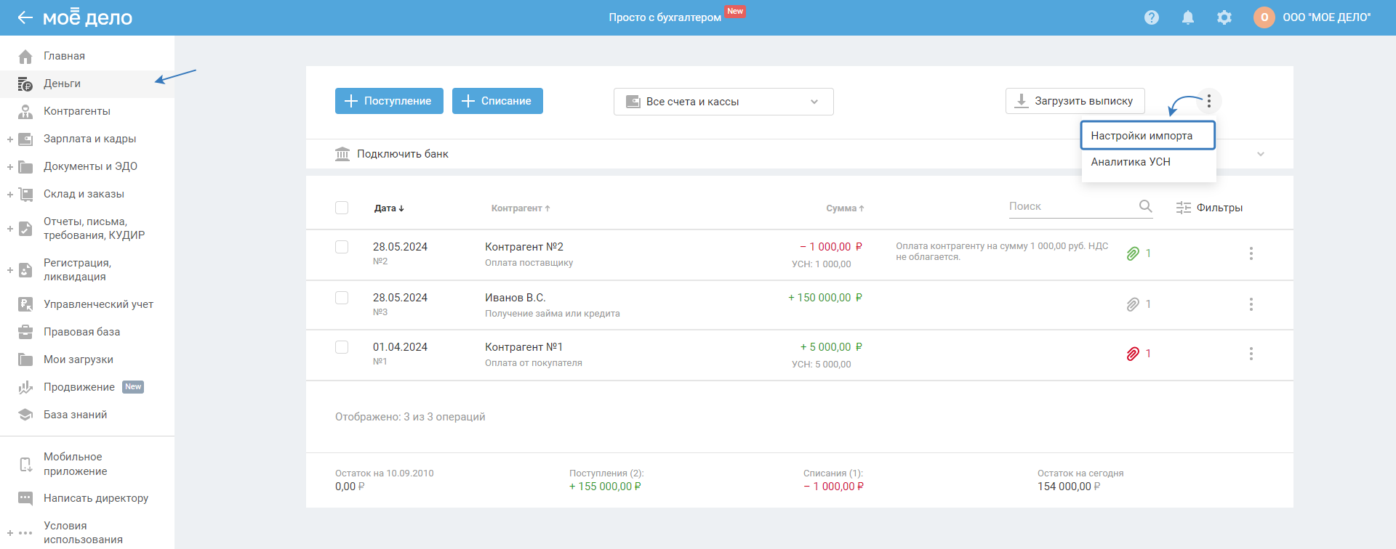This screenshot has height=549, width=1396.
Task: Expand the Подключить банк panel chevron
Action: (x=1261, y=154)
